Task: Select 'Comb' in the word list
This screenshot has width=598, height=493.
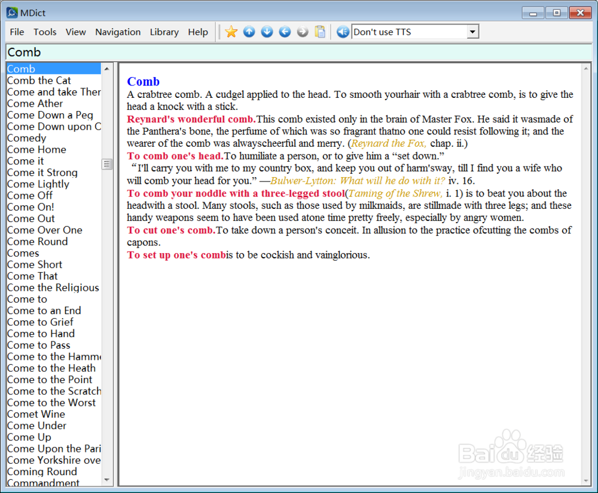Action: pos(54,69)
